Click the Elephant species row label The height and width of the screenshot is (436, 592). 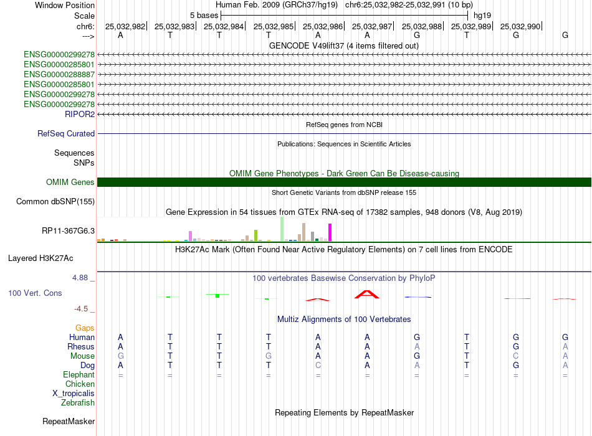point(79,374)
